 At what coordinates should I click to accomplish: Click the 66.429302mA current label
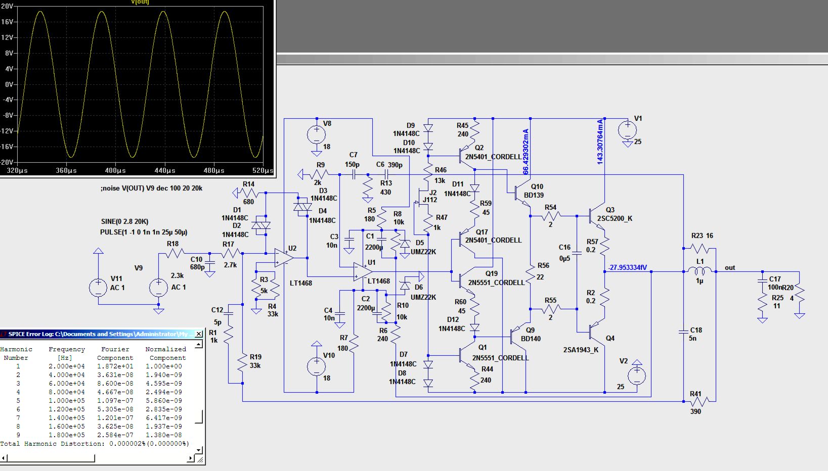point(526,152)
